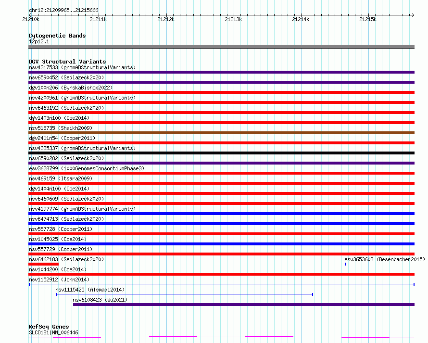Select the 12p12.1 band label
Viewport: 428px width, 343px height.
point(39,41)
